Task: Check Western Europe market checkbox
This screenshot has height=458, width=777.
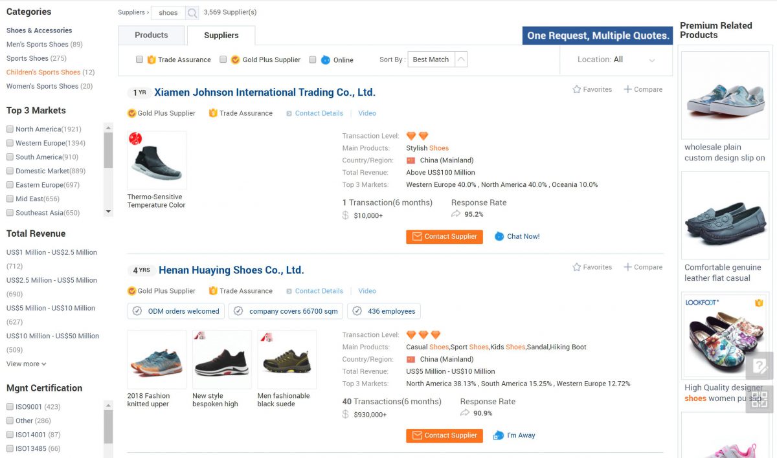Action: click(10, 143)
